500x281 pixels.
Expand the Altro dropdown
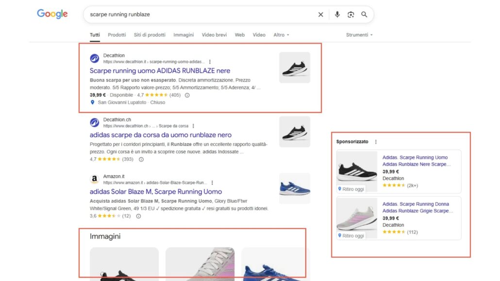(x=281, y=35)
